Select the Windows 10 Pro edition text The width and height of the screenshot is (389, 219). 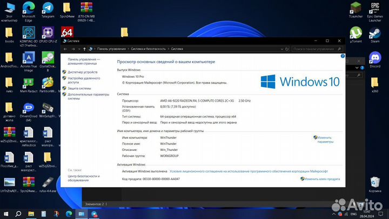(133, 77)
